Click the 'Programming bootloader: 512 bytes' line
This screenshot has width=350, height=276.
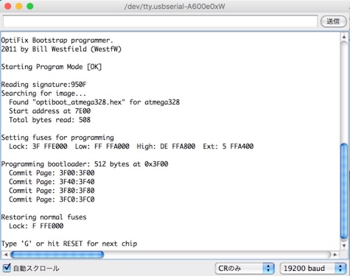click(x=85, y=164)
